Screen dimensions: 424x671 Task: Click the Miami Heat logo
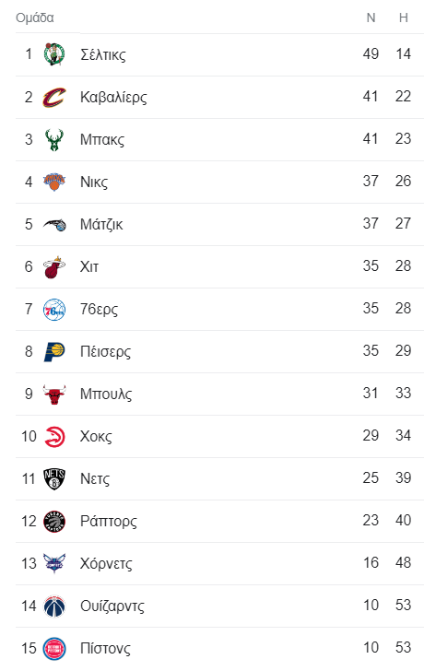(54, 267)
